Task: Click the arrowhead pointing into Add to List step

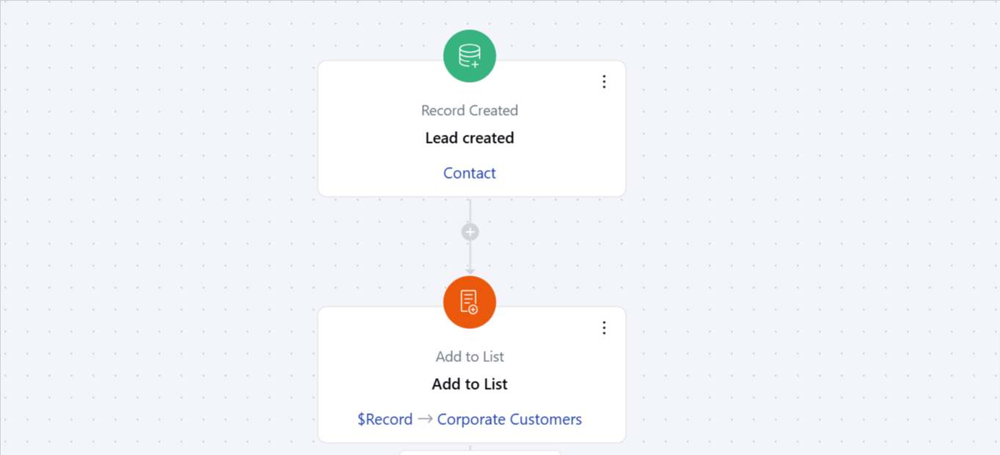Action: pos(470,271)
